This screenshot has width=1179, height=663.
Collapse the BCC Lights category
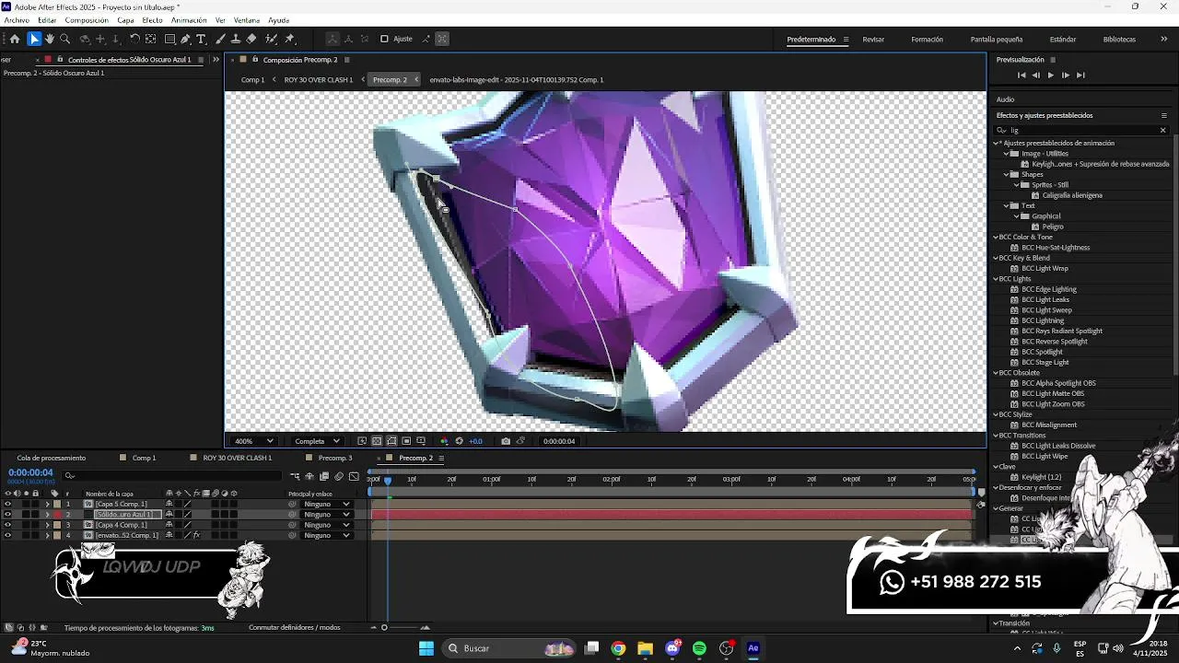[x=996, y=279]
